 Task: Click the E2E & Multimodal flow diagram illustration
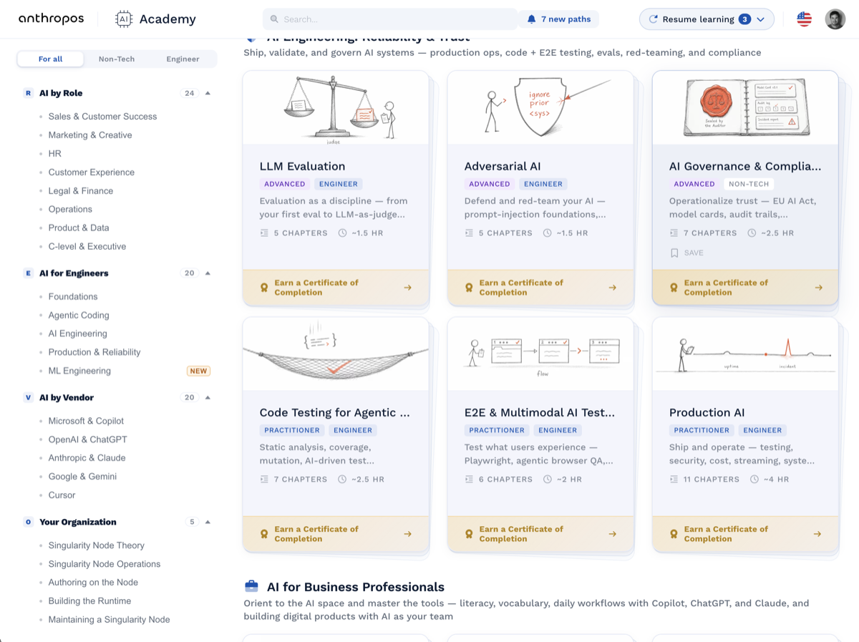click(540, 354)
